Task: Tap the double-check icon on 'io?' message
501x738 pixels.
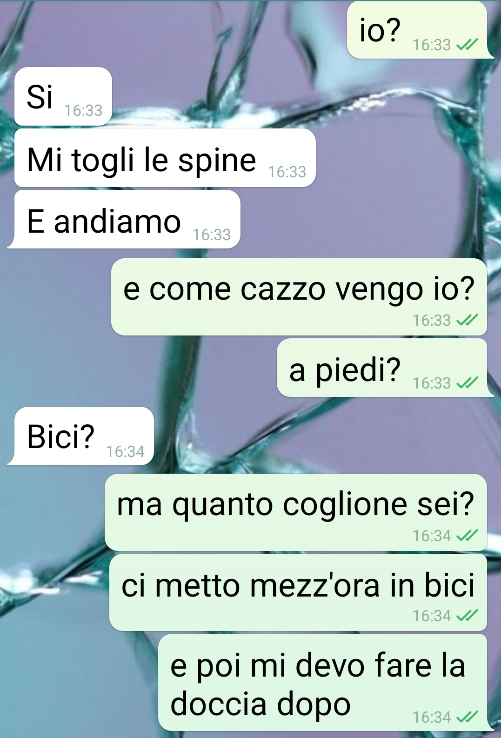Action: 467,45
